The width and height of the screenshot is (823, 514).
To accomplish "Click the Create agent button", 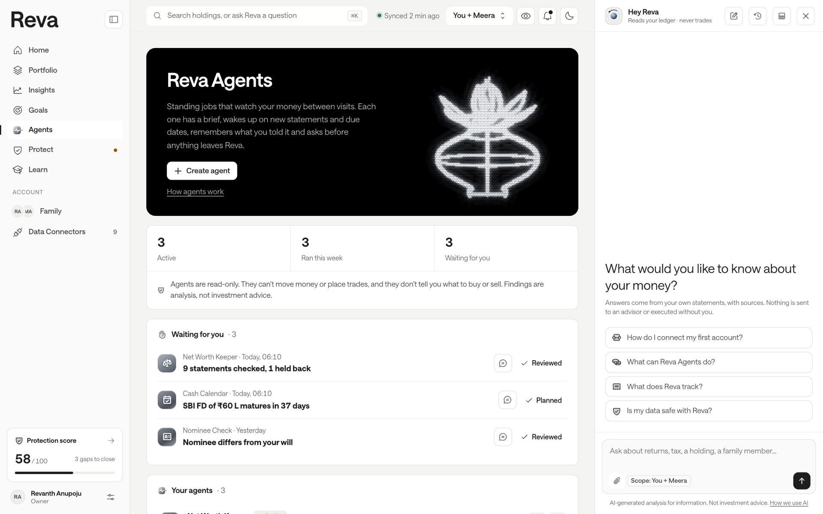I will [202, 171].
